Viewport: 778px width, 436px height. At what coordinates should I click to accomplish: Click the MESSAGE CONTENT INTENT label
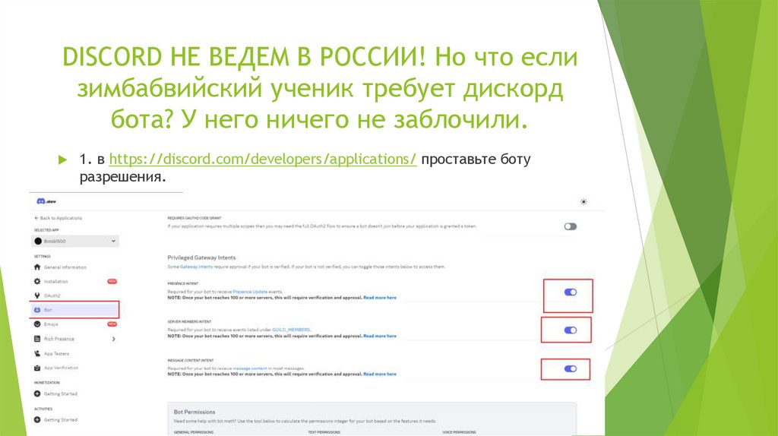click(191, 361)
